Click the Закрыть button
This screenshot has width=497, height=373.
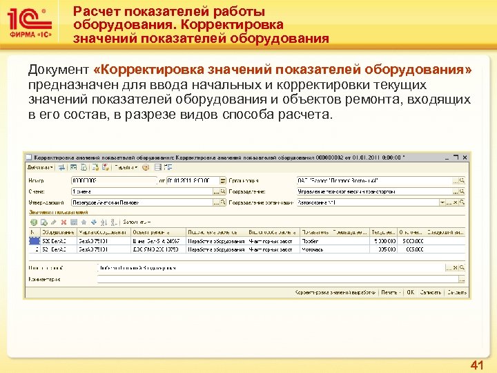(x=457, y=292)
